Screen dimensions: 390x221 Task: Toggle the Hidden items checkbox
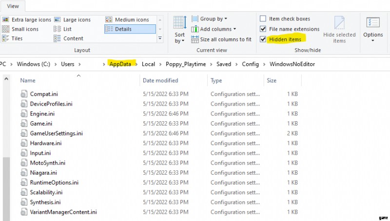(263, 39)
